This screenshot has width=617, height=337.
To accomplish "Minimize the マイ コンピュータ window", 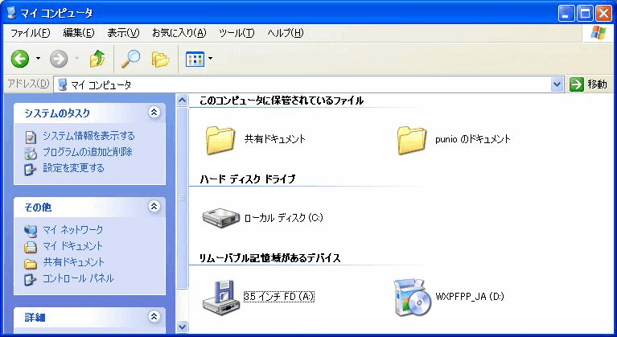I will click(x=566, y=14).
